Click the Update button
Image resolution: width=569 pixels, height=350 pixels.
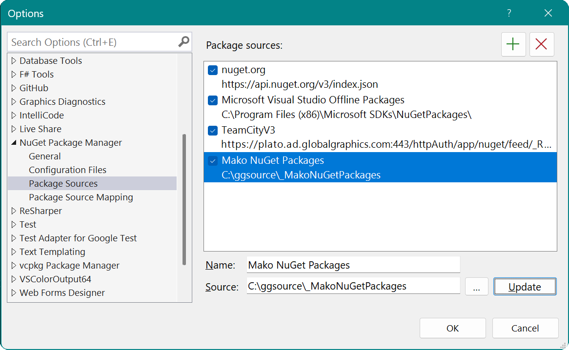coord(525,287)
